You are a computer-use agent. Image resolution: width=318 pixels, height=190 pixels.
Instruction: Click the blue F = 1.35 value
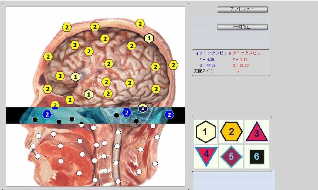click(x=205, y=60)
